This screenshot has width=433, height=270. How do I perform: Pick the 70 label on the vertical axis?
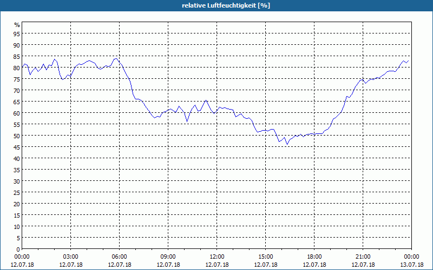point(17,90)
